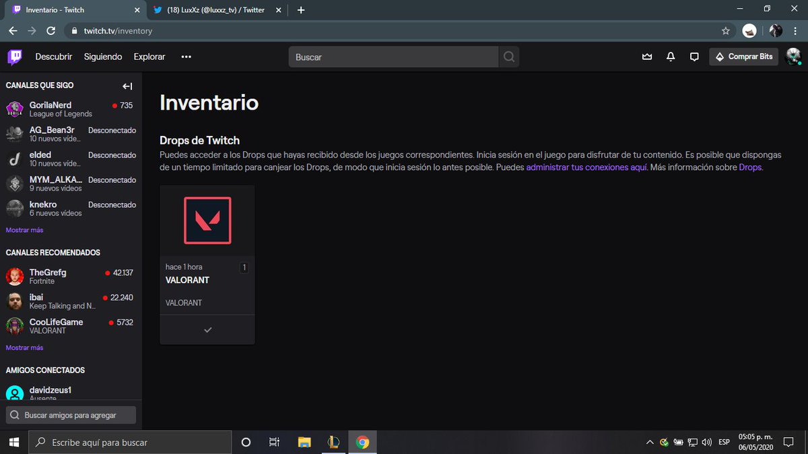The image size is (808, 454).
Task: Open administrar tus conexiones aquí link
Action: [586, 167]
